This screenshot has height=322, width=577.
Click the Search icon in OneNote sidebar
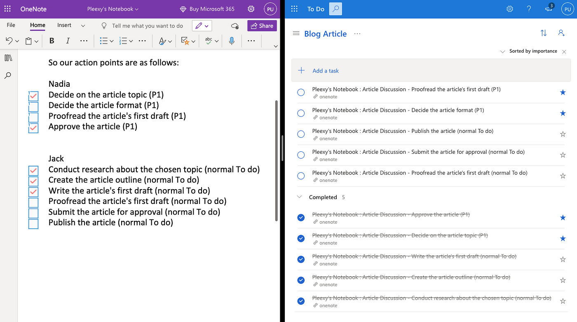pos(8,75)
